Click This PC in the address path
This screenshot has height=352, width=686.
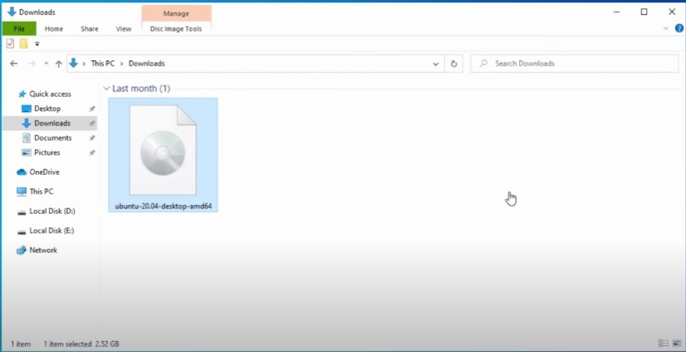point(103,63)
